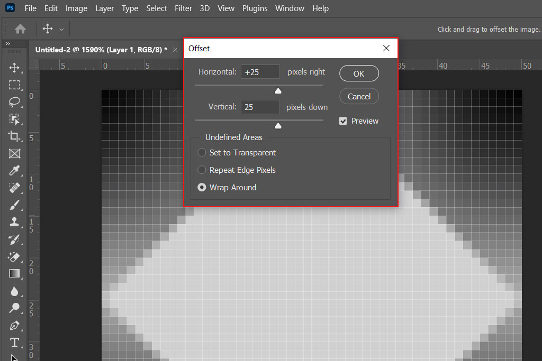Open the tool preset picker chevron
The image size is (542, 361).
pyautogui.click(x=61, y=30)
